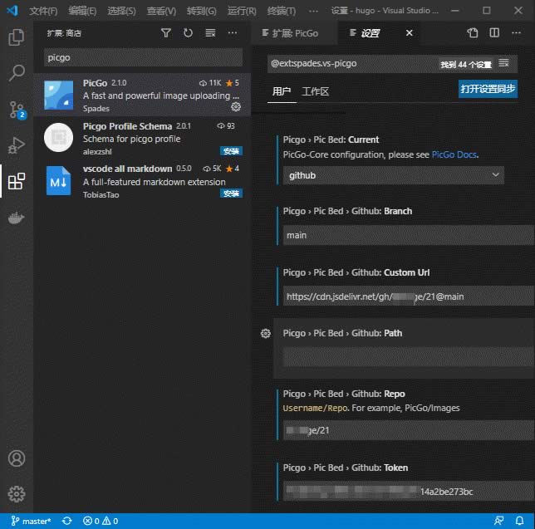Select the vscode all markdown extension entry

(142, 181)
